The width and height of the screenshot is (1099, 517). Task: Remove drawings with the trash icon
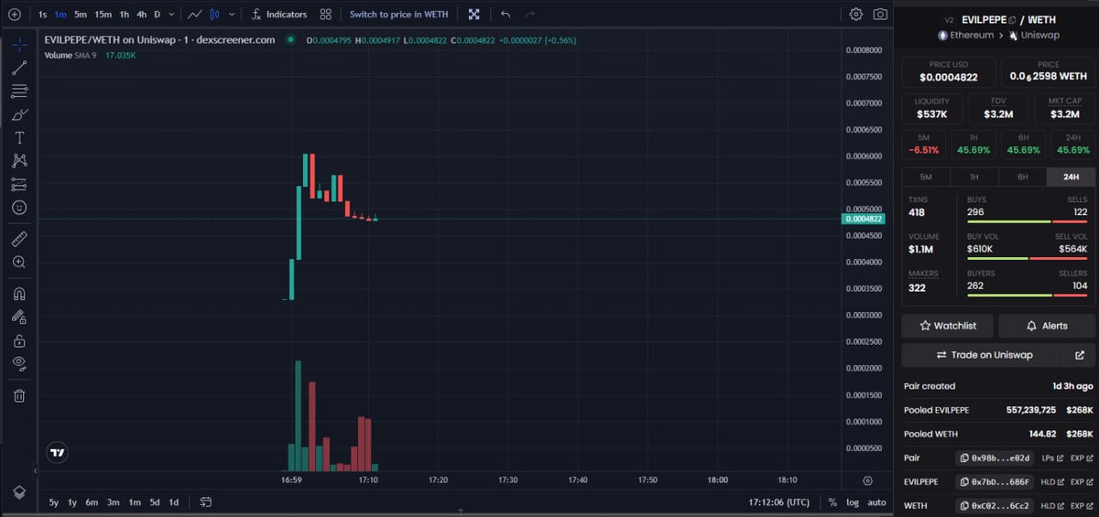coord(19,395)
